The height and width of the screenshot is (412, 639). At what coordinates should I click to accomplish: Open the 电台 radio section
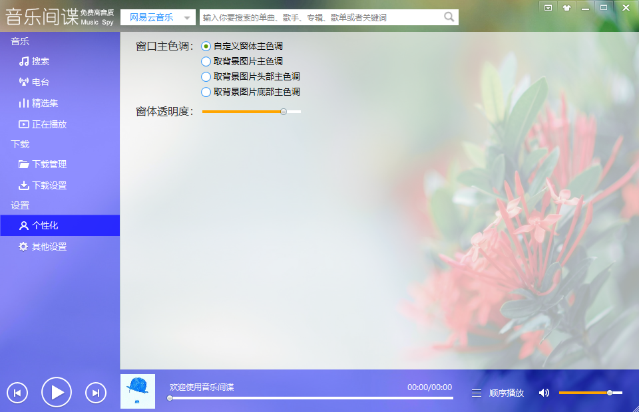[60, 82]
